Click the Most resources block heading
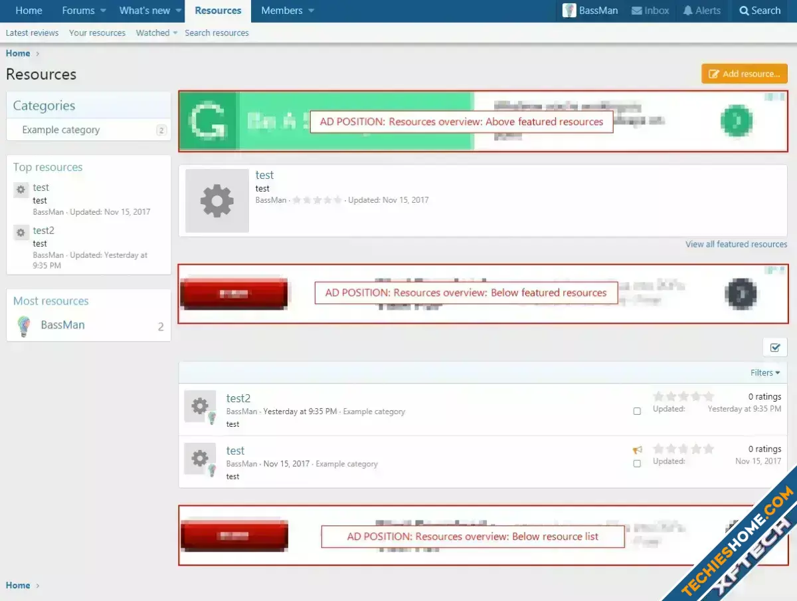Viewport: 797px width, 601px height. (x=51, y=301)
